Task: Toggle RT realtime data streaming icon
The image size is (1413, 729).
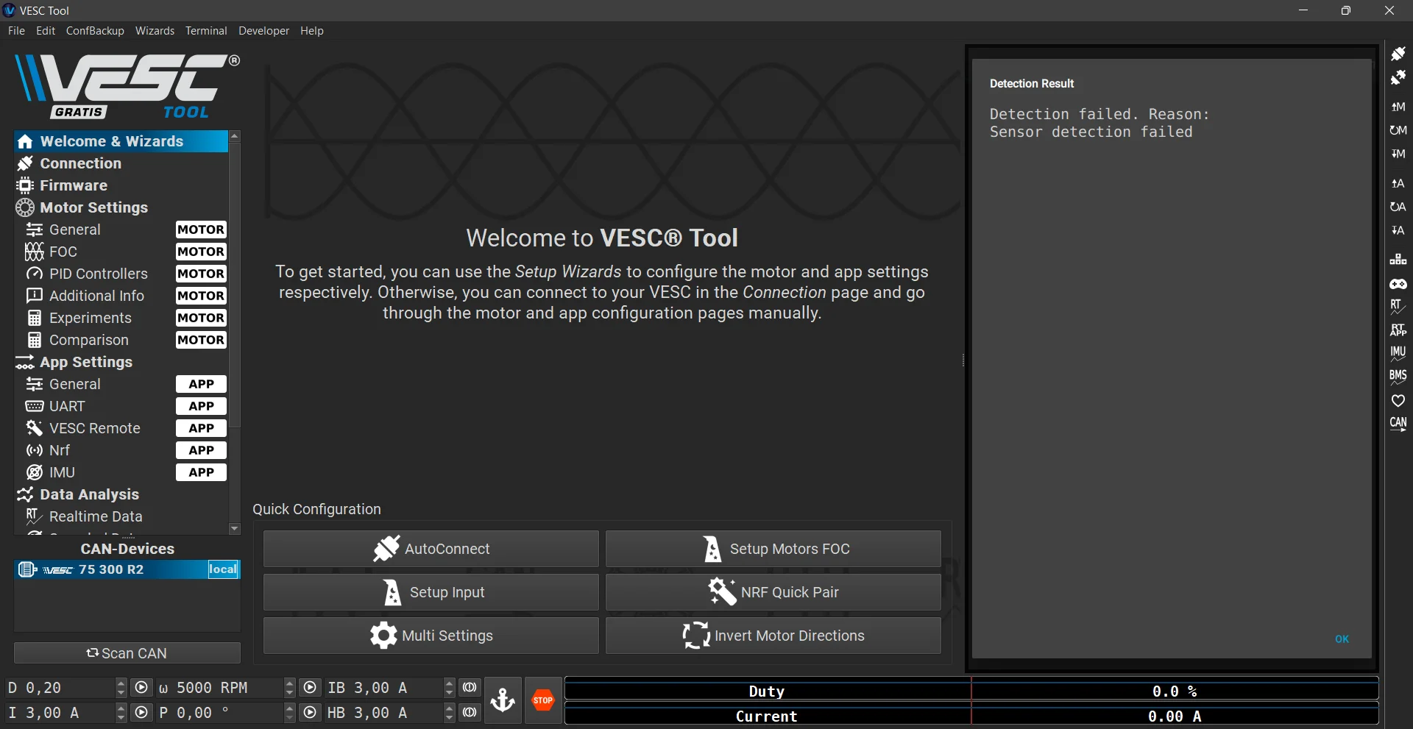Action: (1398, 307)
